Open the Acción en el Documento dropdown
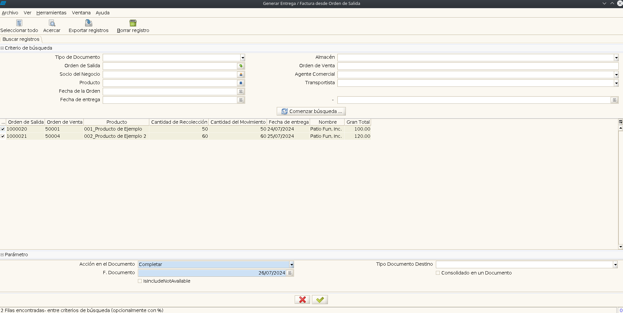The height and width of the screenshot is (313, 623). [291, 264]
